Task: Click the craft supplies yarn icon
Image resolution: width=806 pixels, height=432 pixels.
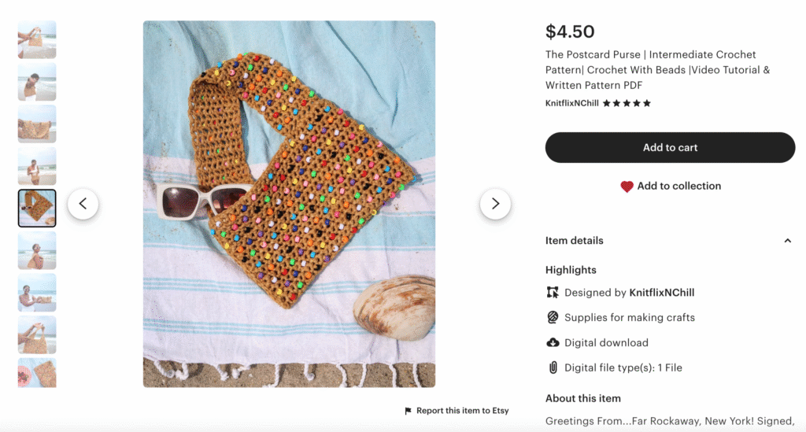Action: pyautogui.click(x=552, y=318)
